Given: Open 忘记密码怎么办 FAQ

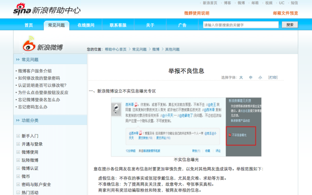Looking at the screenshot, I should pyautogui.click(x=33, y=107).
